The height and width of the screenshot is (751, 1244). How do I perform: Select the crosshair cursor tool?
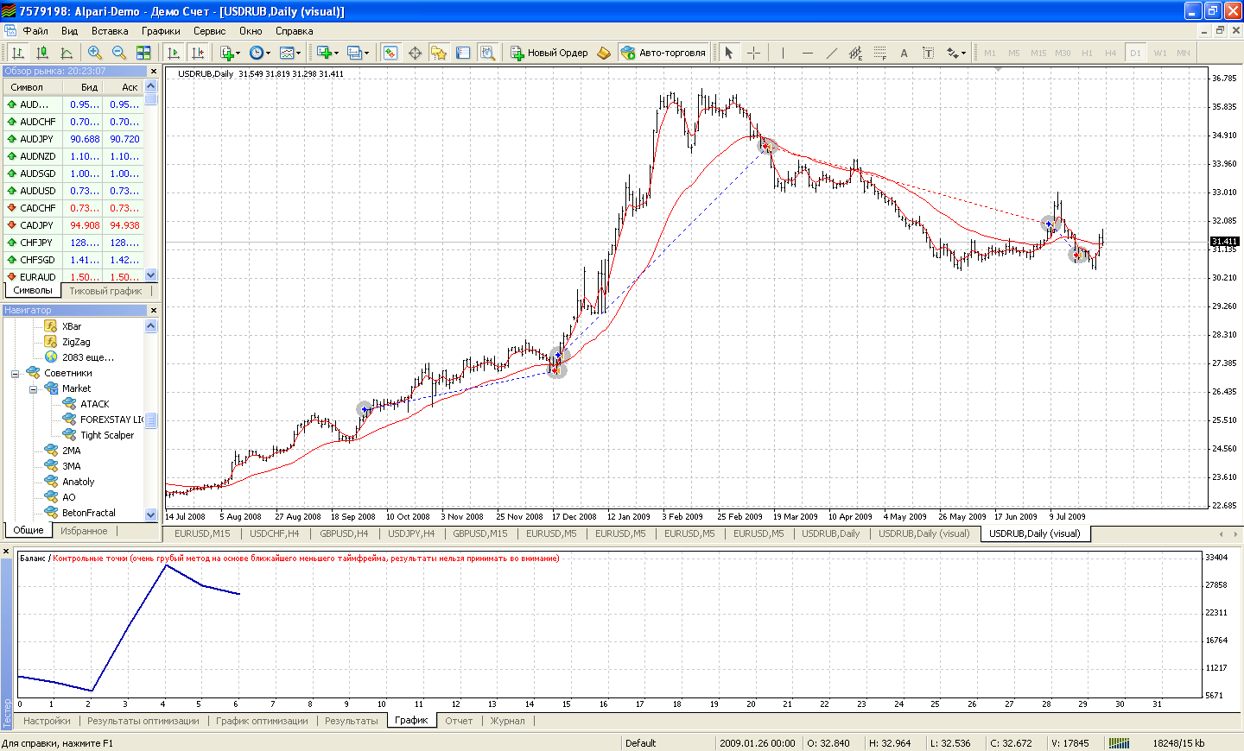[753, 53]
